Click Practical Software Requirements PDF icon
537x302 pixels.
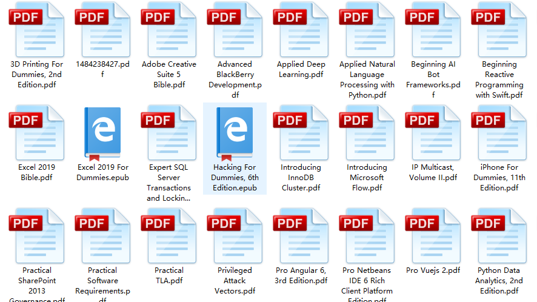(x=103, y=236)
